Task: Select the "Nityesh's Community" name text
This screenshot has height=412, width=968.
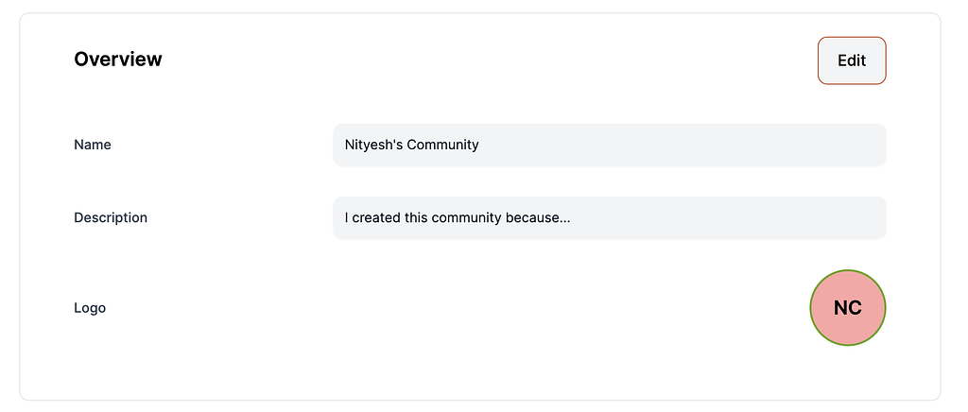Action: [x=412, y=145]
